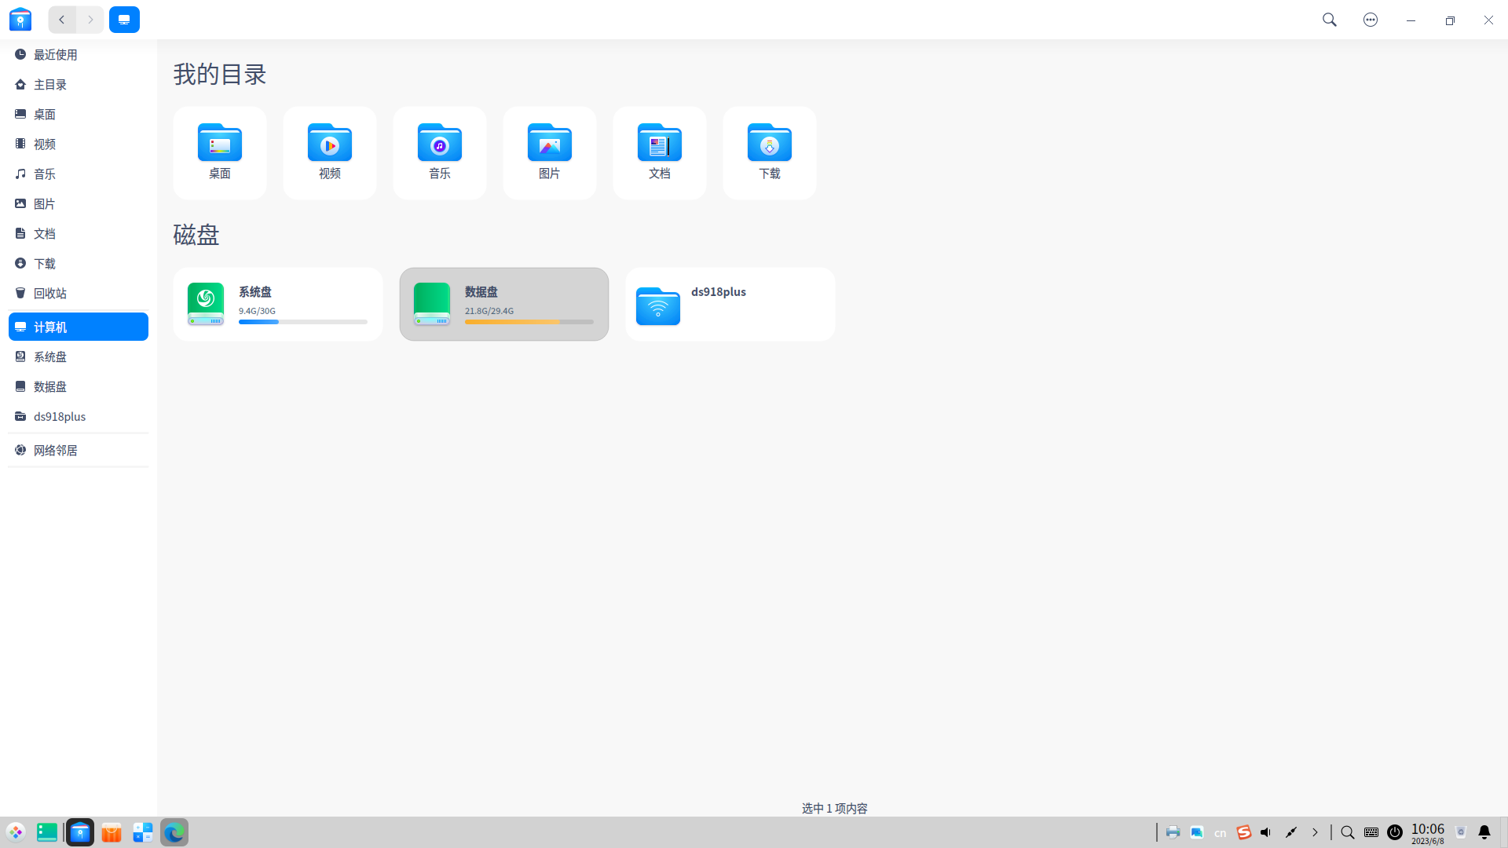The height and width of the screenshot is (848, 1508).
Task: Select 最近使用 in sidebar
Action: tap(55, 54)
